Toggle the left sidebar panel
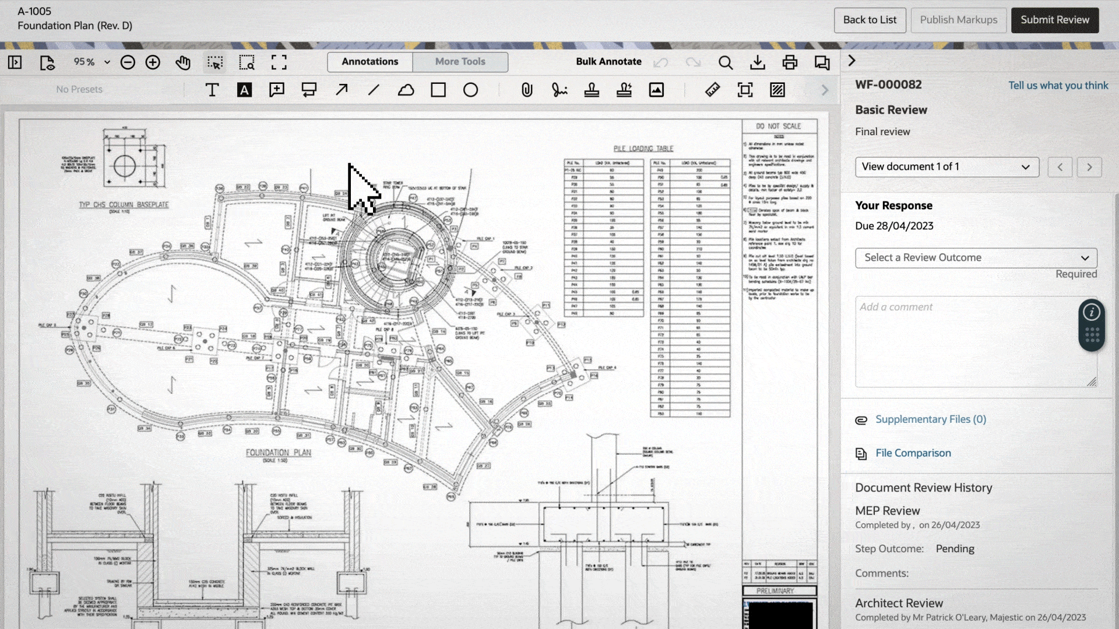The width and height of the screenshot is (1119, 629). [15, 62]
